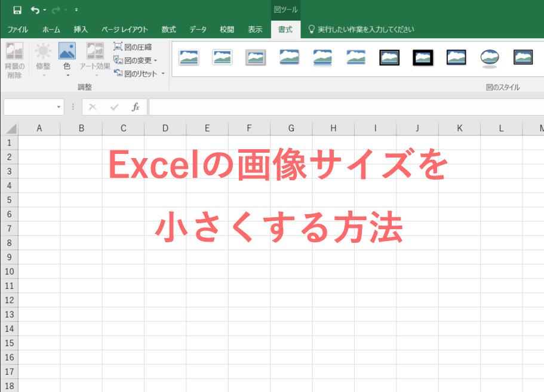Click the × cancel button beside the formula bar
Screen dimensions: 544x392
(93, 107)
